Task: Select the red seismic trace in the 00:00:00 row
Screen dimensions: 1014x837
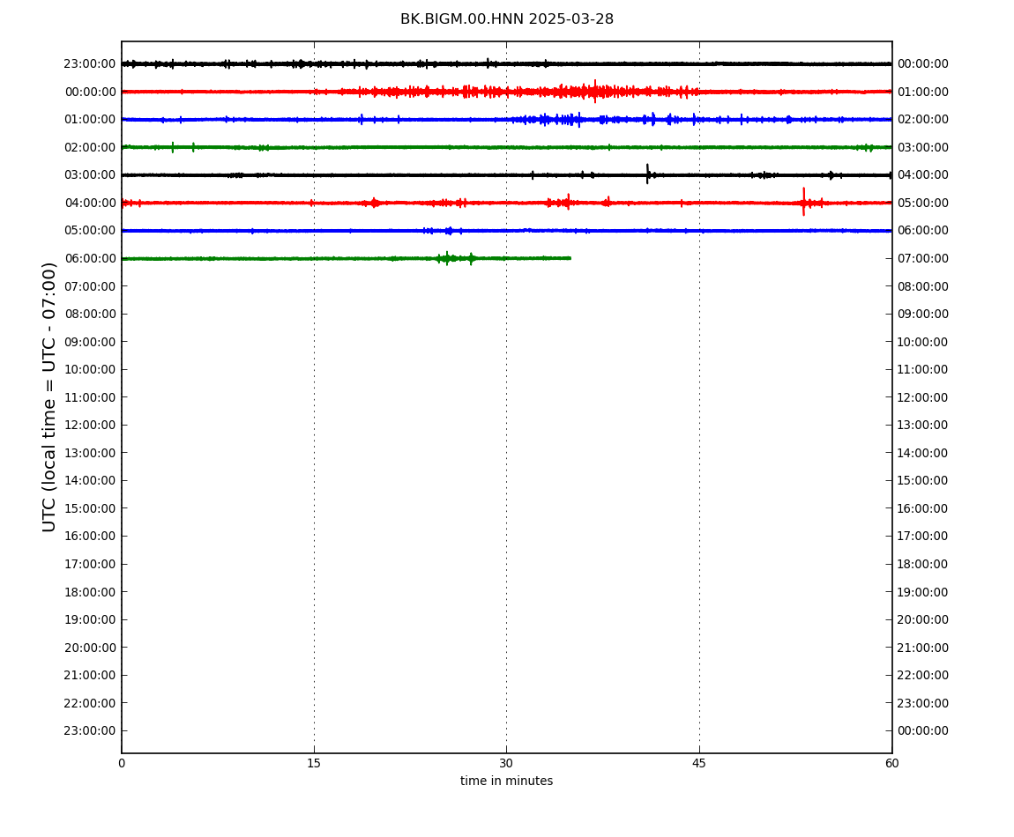Action: tap(506, 92)
